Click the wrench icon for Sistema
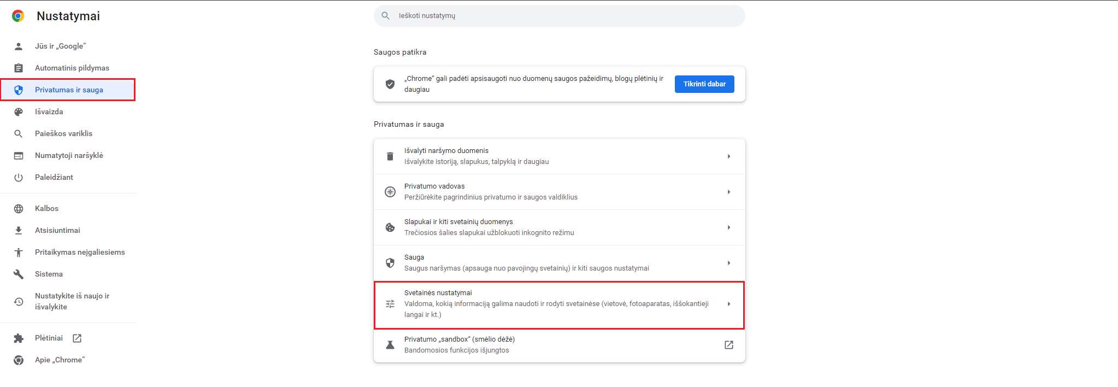 coord(19,274)
